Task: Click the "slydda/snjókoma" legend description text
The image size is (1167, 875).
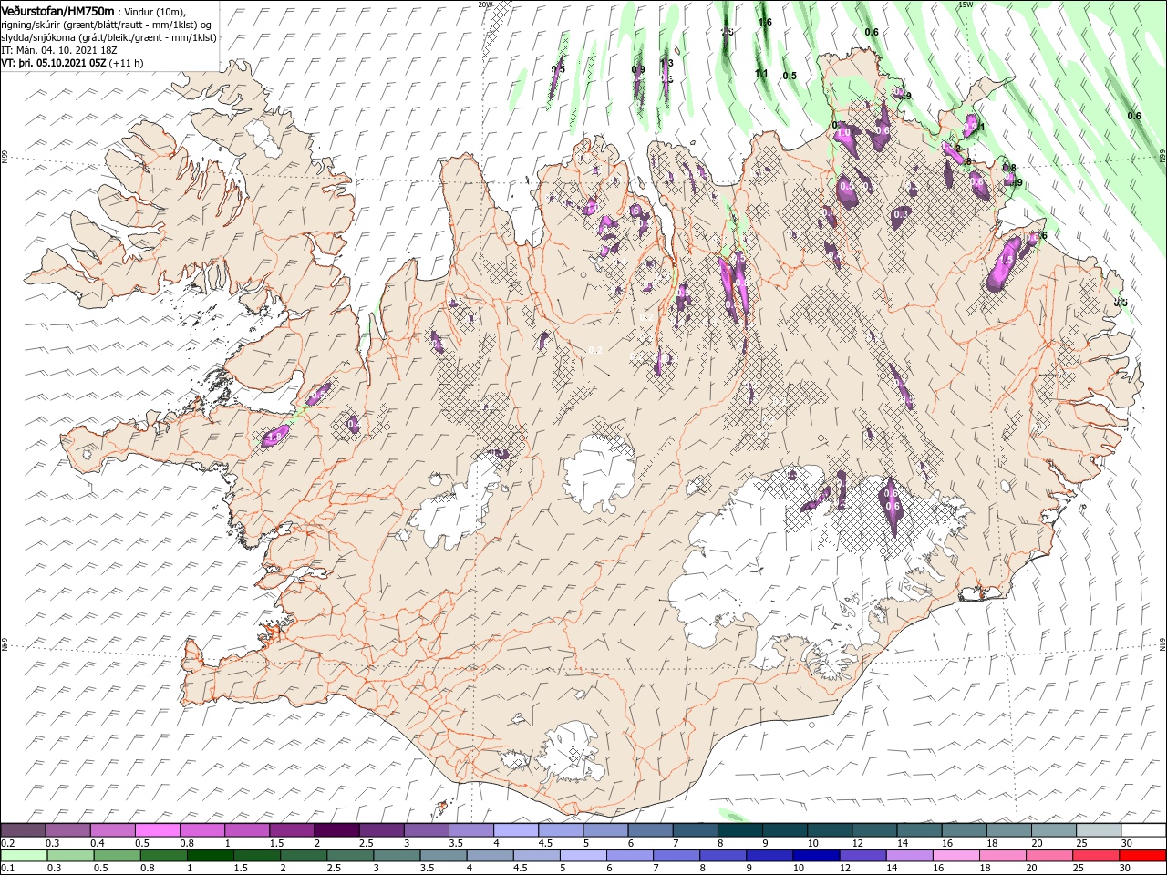Action: pos(37,37)
